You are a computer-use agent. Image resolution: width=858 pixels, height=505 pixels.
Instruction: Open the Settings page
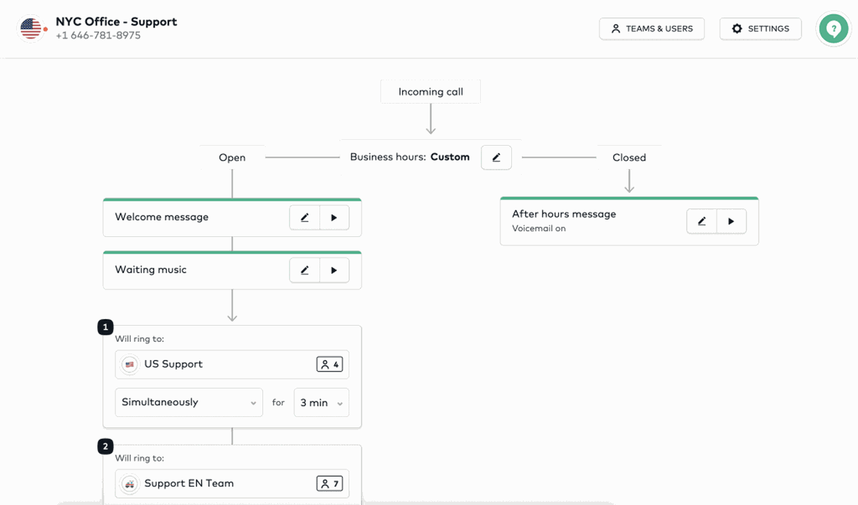760,28
